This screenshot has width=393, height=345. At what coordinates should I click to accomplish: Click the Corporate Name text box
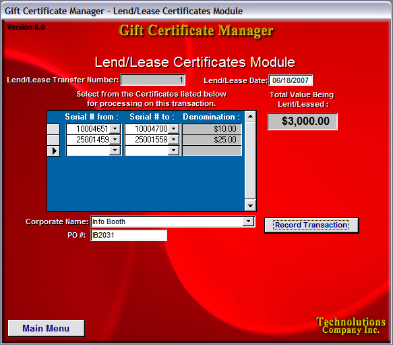167,221
